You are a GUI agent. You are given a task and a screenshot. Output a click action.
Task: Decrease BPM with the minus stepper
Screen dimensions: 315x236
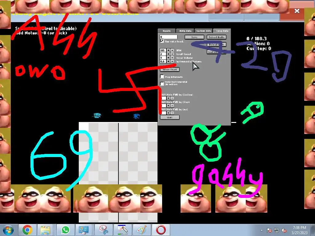pos(172,50)
